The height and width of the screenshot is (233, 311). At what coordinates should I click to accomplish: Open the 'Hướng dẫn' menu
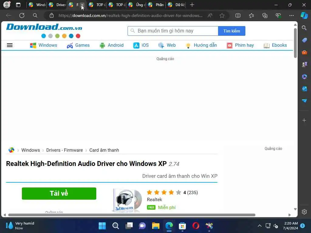(201, 45)
